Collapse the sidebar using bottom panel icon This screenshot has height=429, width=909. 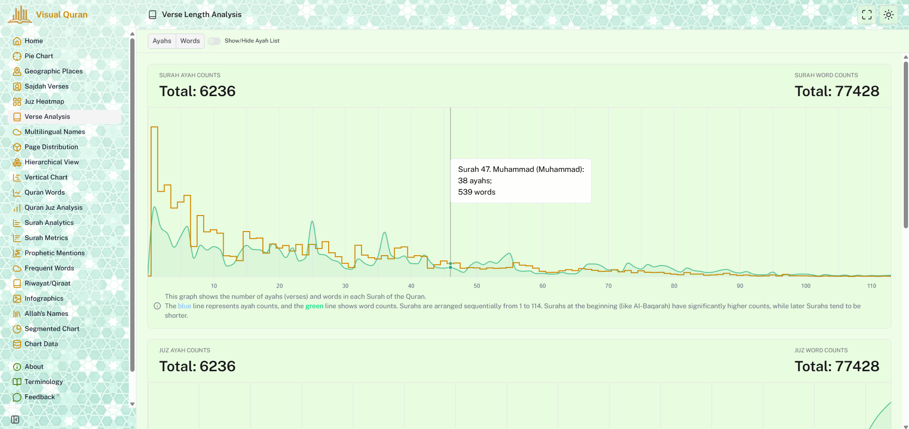(15, 420)
